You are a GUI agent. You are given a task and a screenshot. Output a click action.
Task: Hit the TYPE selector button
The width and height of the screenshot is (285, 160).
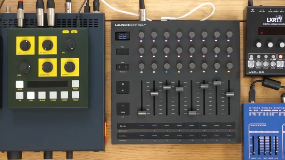[31, 95]
